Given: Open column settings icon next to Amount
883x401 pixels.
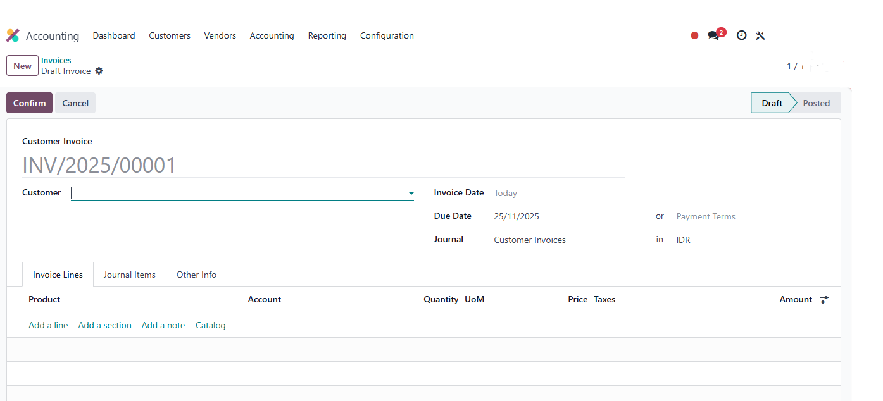Looking at the screenshot, I should point(824,300).
